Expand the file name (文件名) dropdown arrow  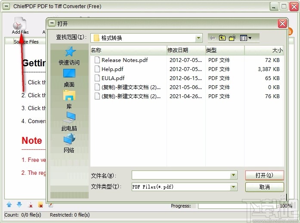pyautogui.click(x=233, y=175)
